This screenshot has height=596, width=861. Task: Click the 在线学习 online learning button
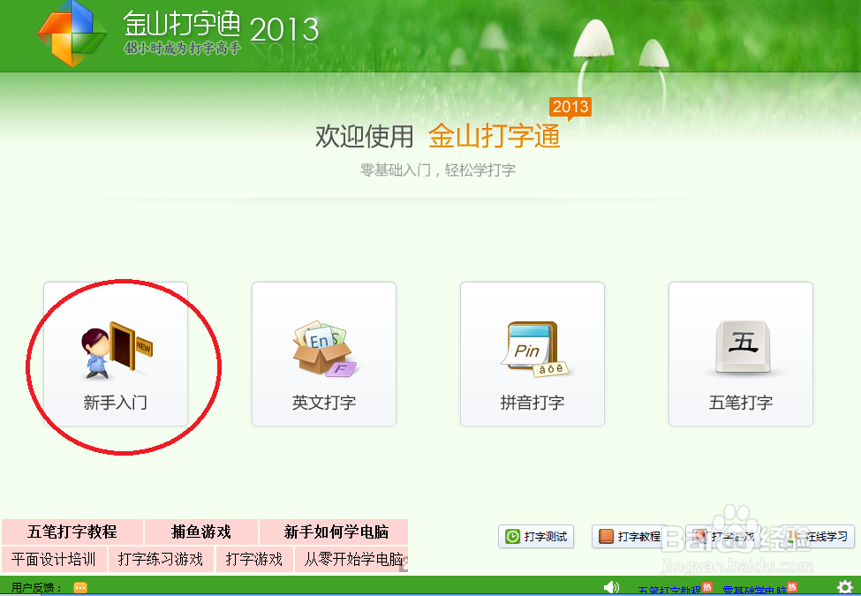coord(817,536)
